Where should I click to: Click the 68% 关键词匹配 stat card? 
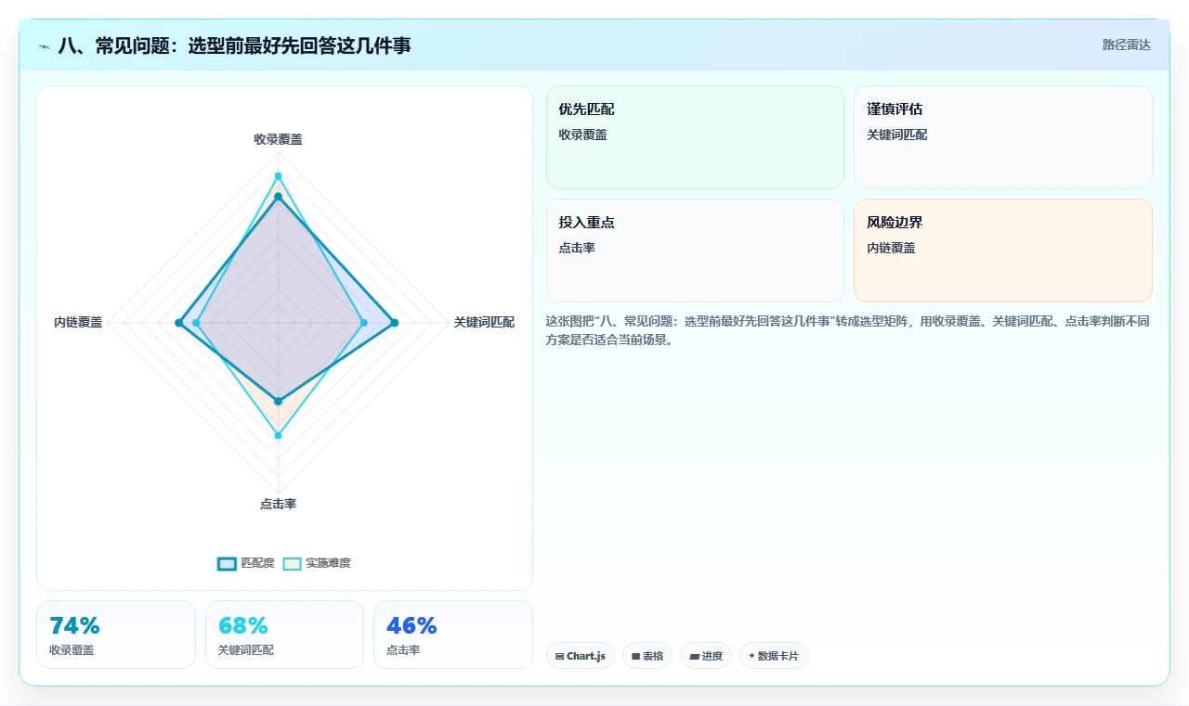tap(284, 635)
